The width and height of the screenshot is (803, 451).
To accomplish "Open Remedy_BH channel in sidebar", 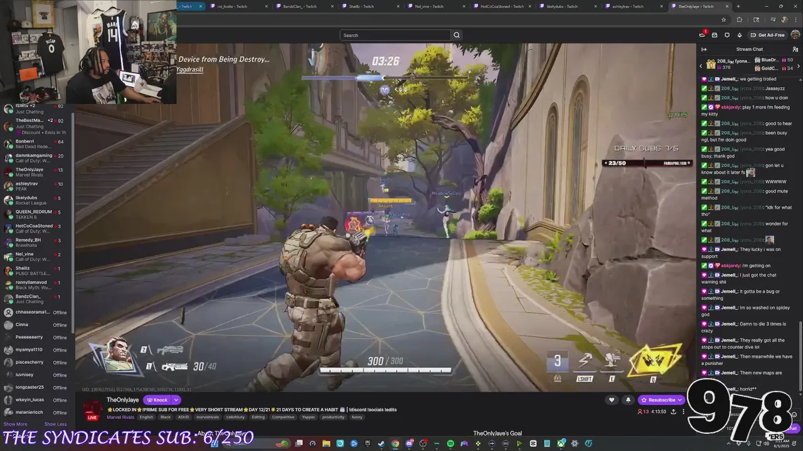I will pos(38,242).
